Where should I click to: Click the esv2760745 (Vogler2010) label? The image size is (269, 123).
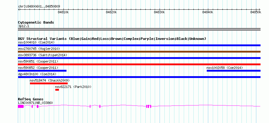pos(39,49)
